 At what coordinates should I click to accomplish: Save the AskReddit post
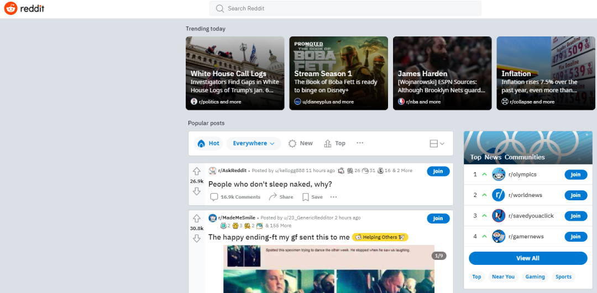coord(312,197)
